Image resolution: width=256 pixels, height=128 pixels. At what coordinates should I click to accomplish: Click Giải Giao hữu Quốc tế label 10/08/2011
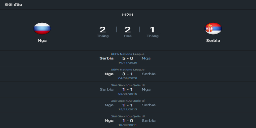(x=128, y=116)
